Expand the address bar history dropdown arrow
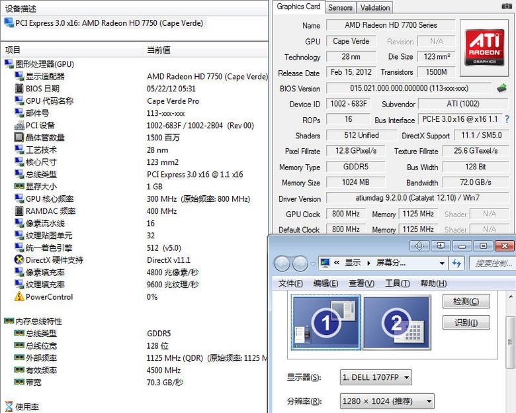Screen dimensions: 516x413 (x=442, y=263)
